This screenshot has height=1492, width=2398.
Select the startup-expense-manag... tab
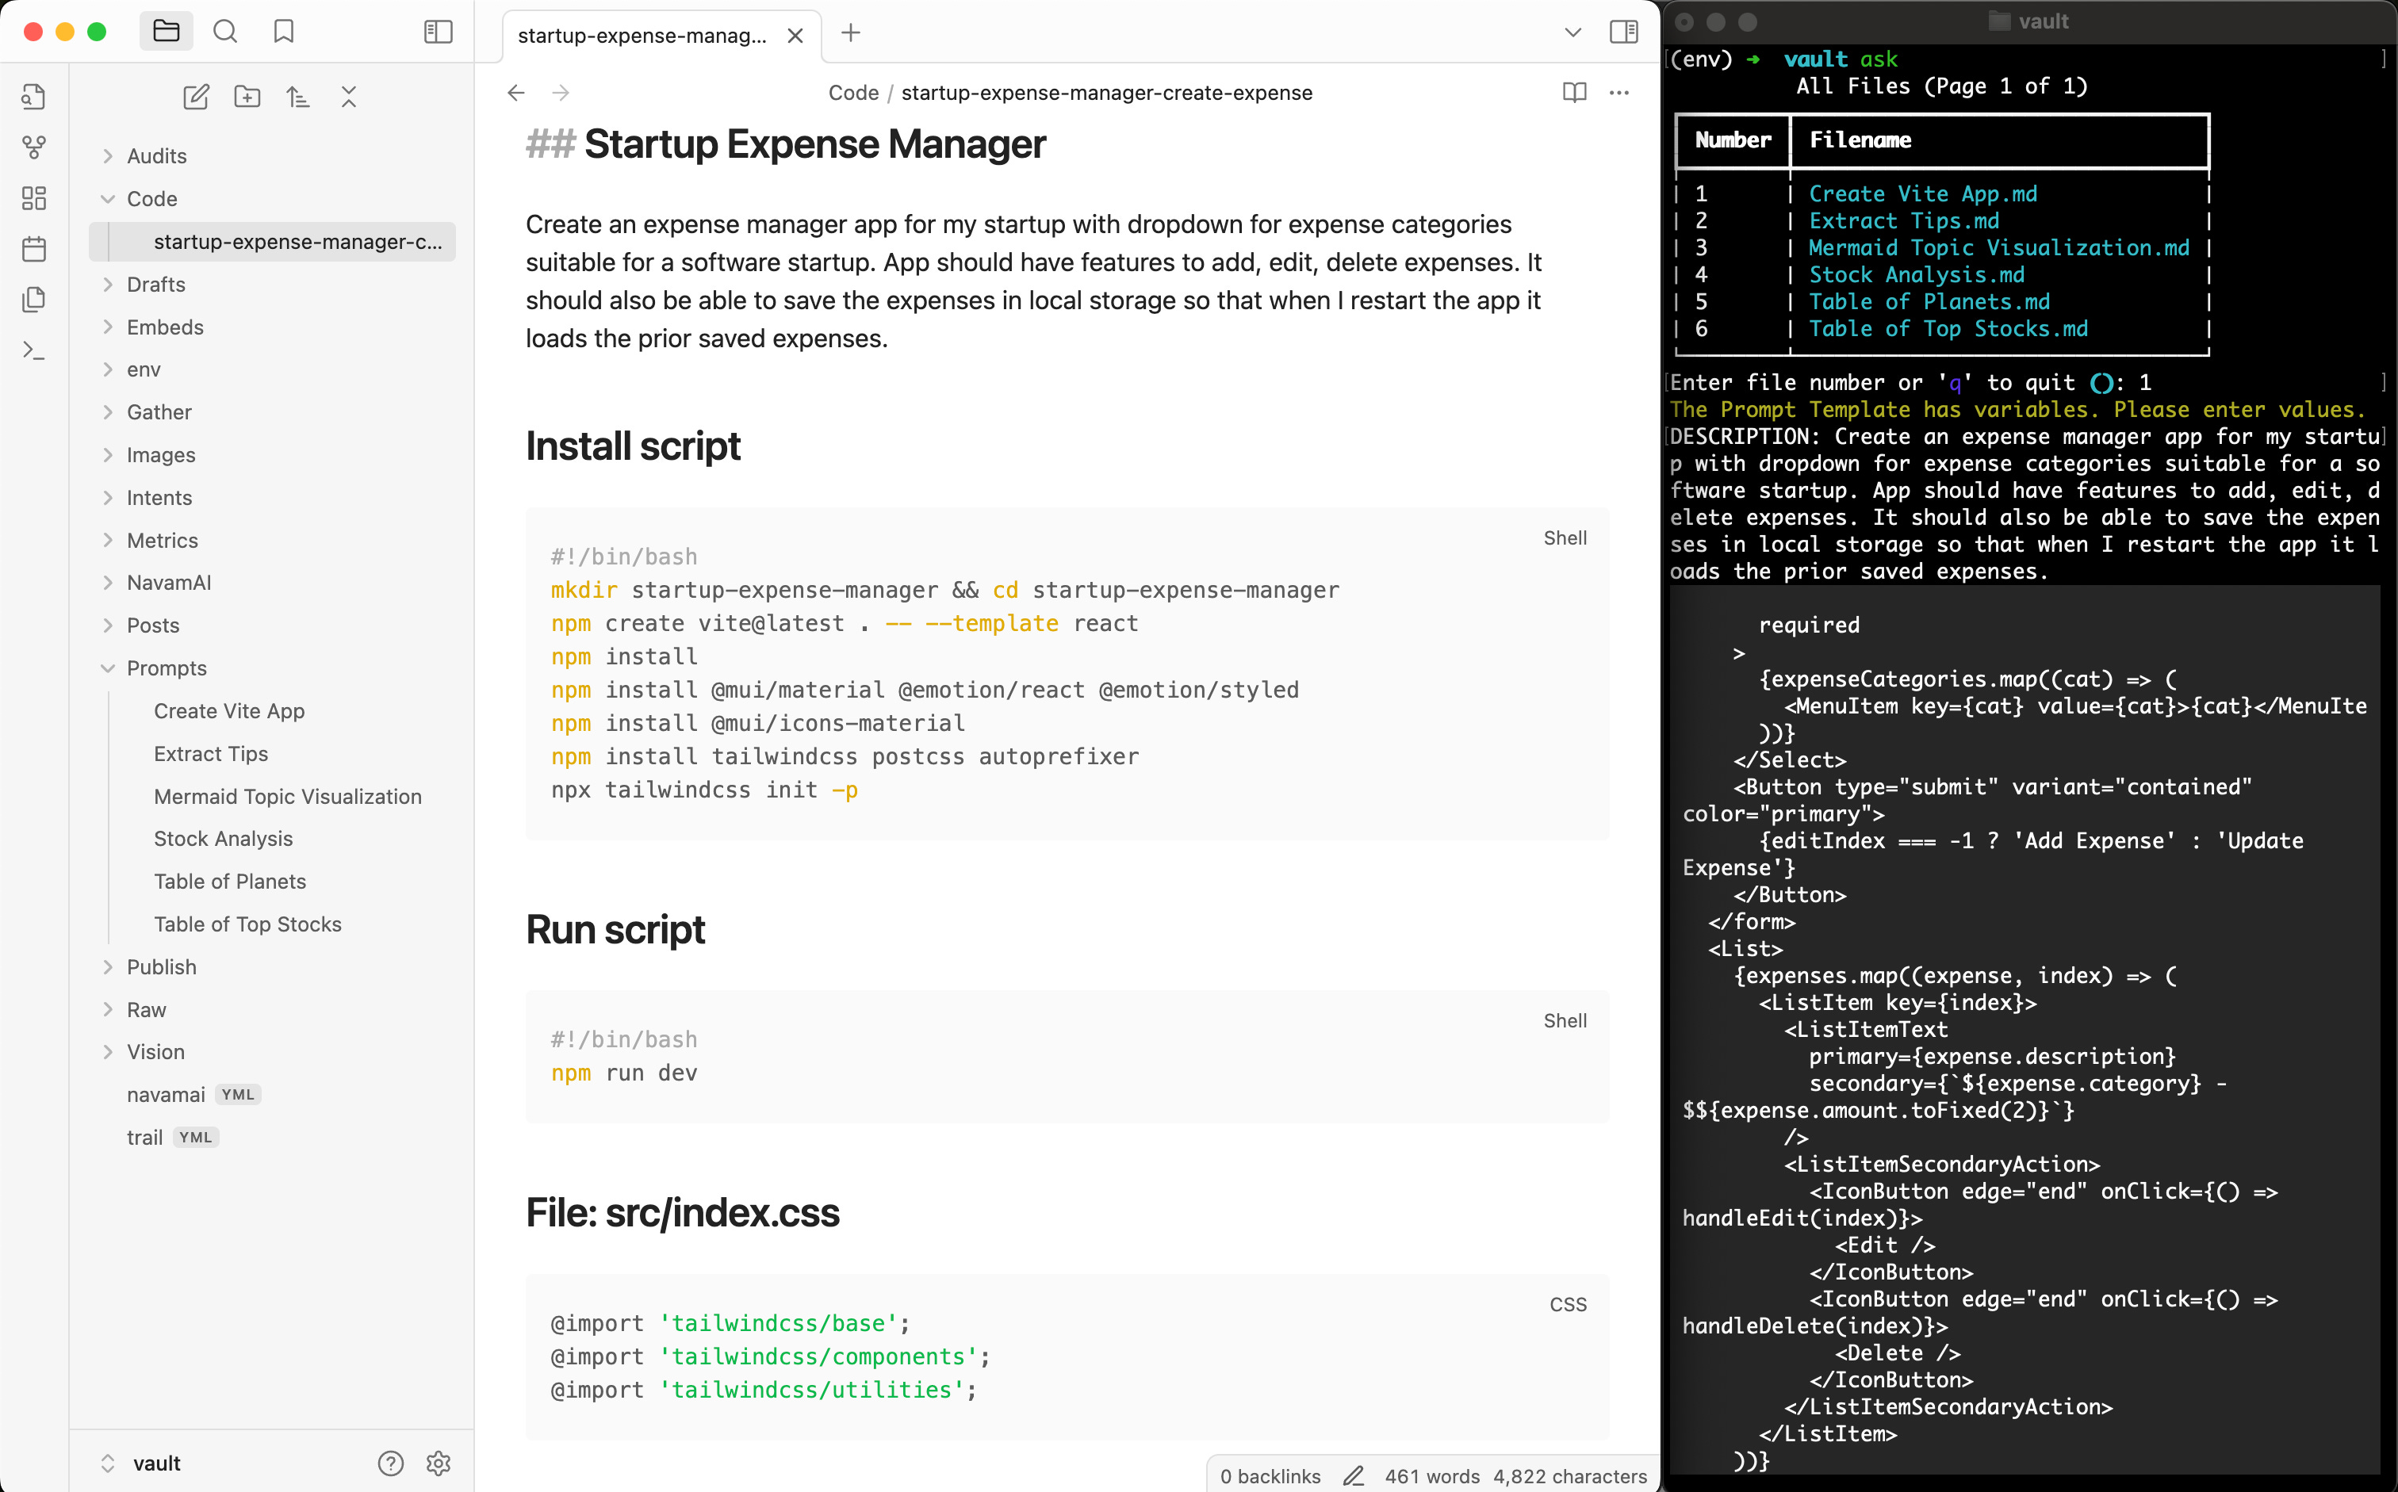(x=661, y=36)
